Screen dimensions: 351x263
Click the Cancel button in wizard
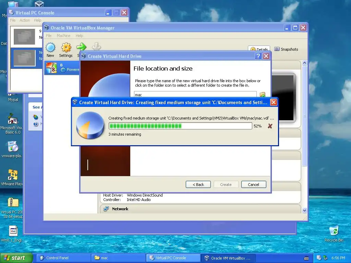[x=254, y=185]
